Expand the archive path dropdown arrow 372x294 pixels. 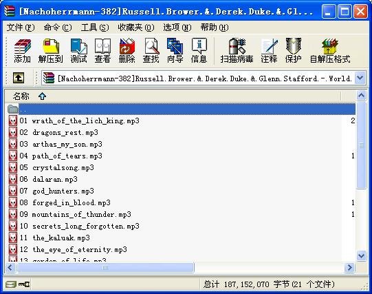[x=360, y=78]
